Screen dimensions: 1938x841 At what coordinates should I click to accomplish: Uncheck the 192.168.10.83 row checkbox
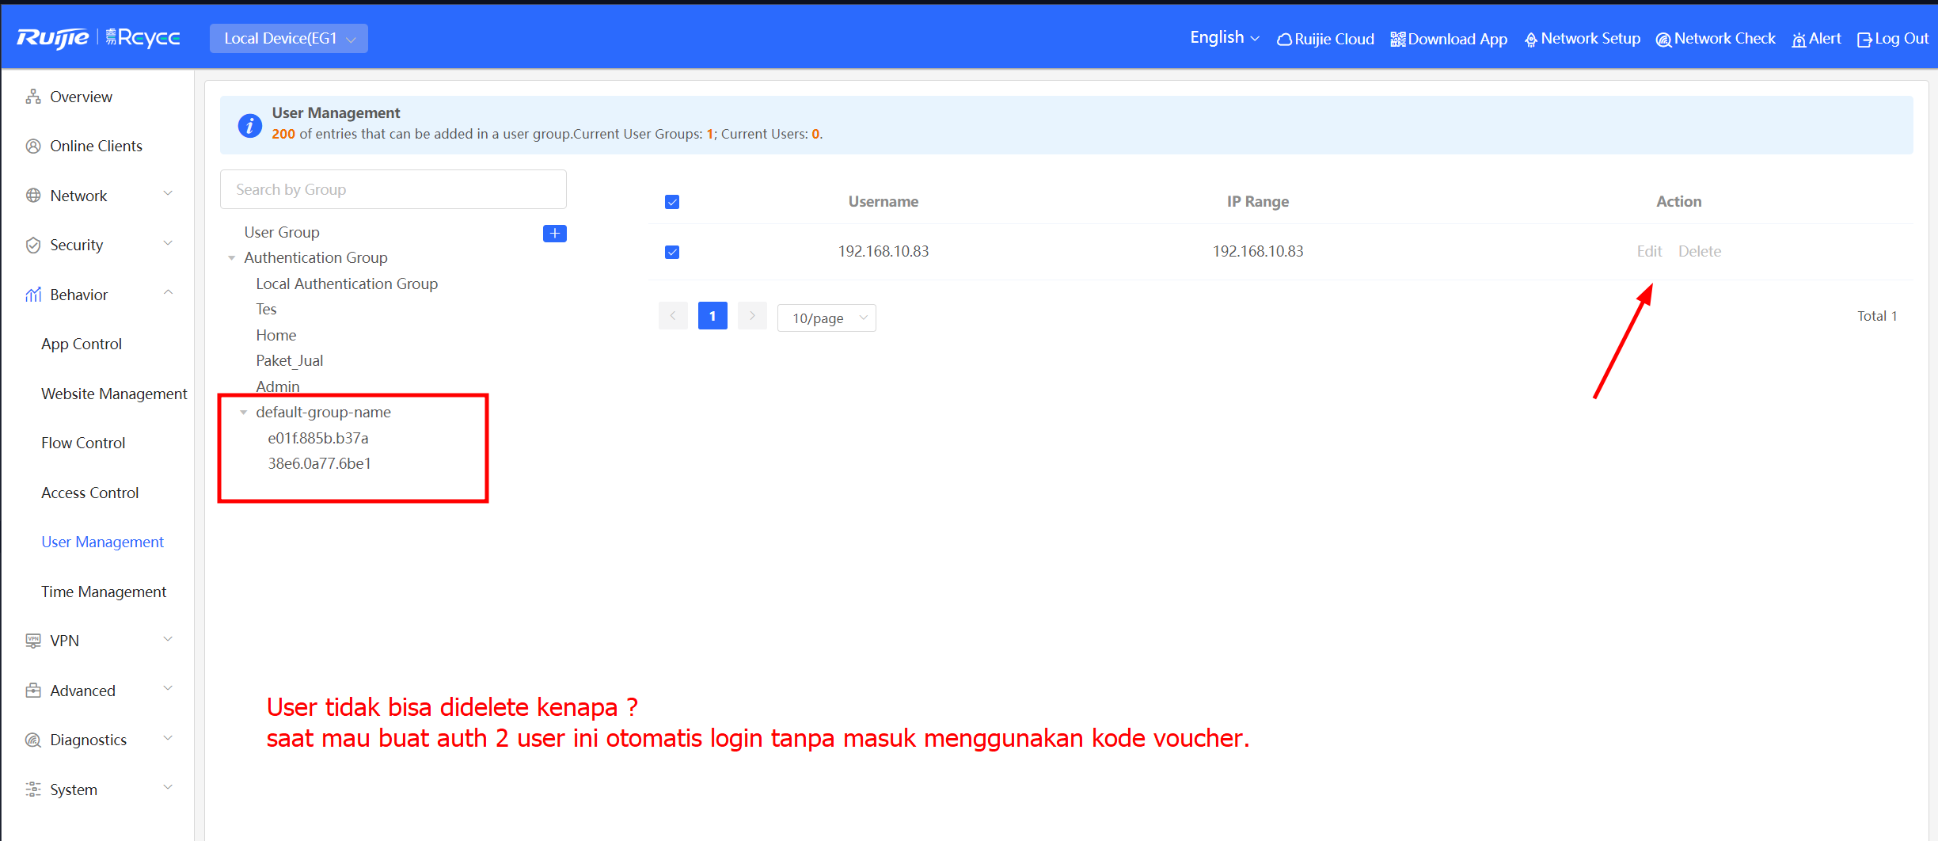click(672, 252)
